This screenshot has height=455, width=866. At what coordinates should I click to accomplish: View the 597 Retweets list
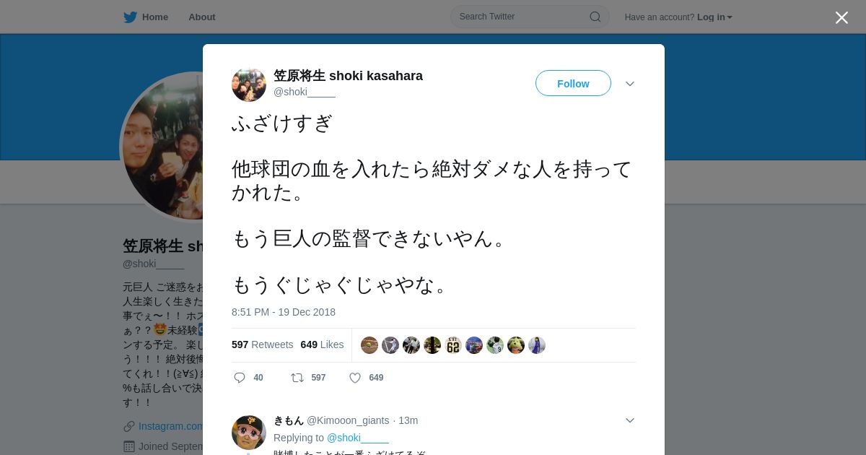tap(263, 344)
